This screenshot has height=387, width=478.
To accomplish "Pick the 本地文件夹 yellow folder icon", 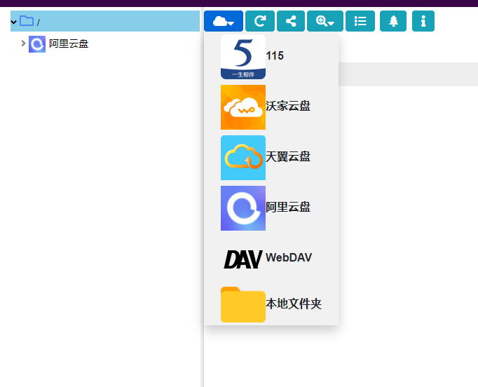I will 243,305.
